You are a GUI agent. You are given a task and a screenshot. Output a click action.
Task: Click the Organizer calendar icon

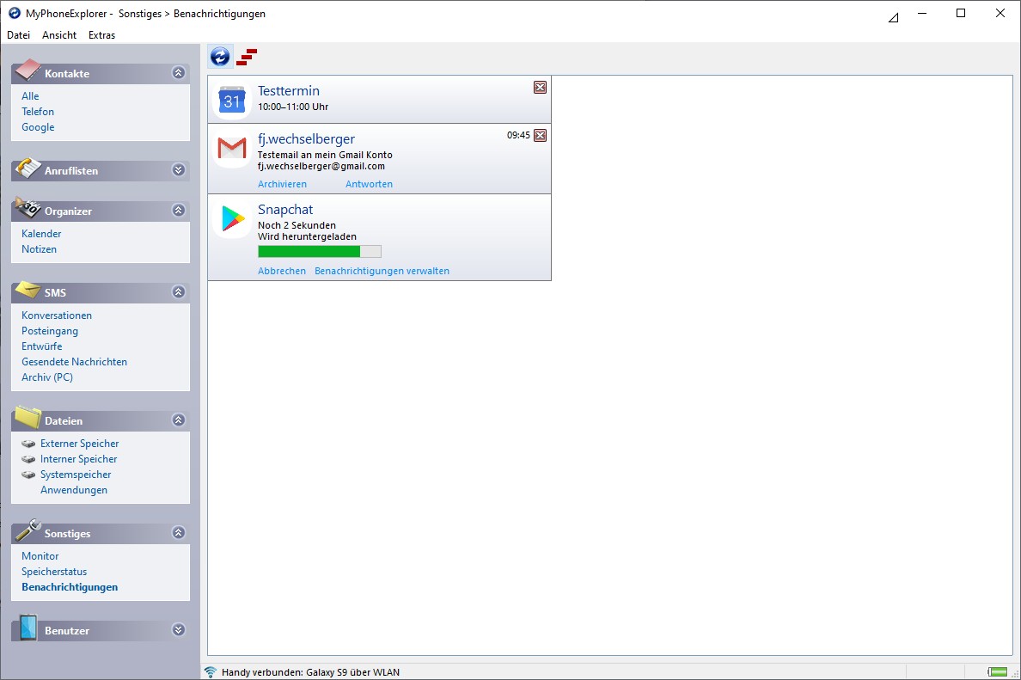pyautogui.click(x=28, y=208)
